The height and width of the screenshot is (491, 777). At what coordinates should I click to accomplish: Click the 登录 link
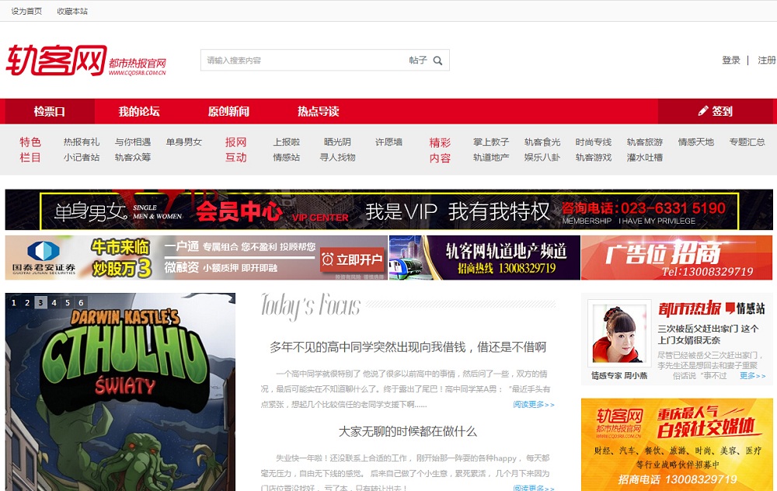tap(731, 61)
